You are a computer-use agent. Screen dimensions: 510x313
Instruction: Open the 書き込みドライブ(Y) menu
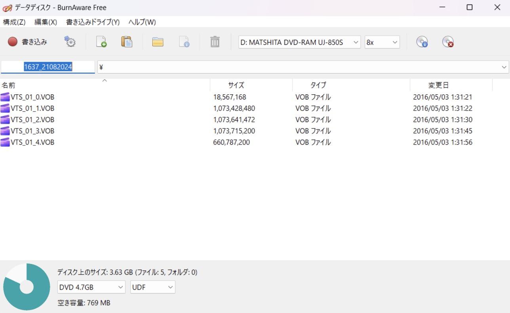point(93,22)
